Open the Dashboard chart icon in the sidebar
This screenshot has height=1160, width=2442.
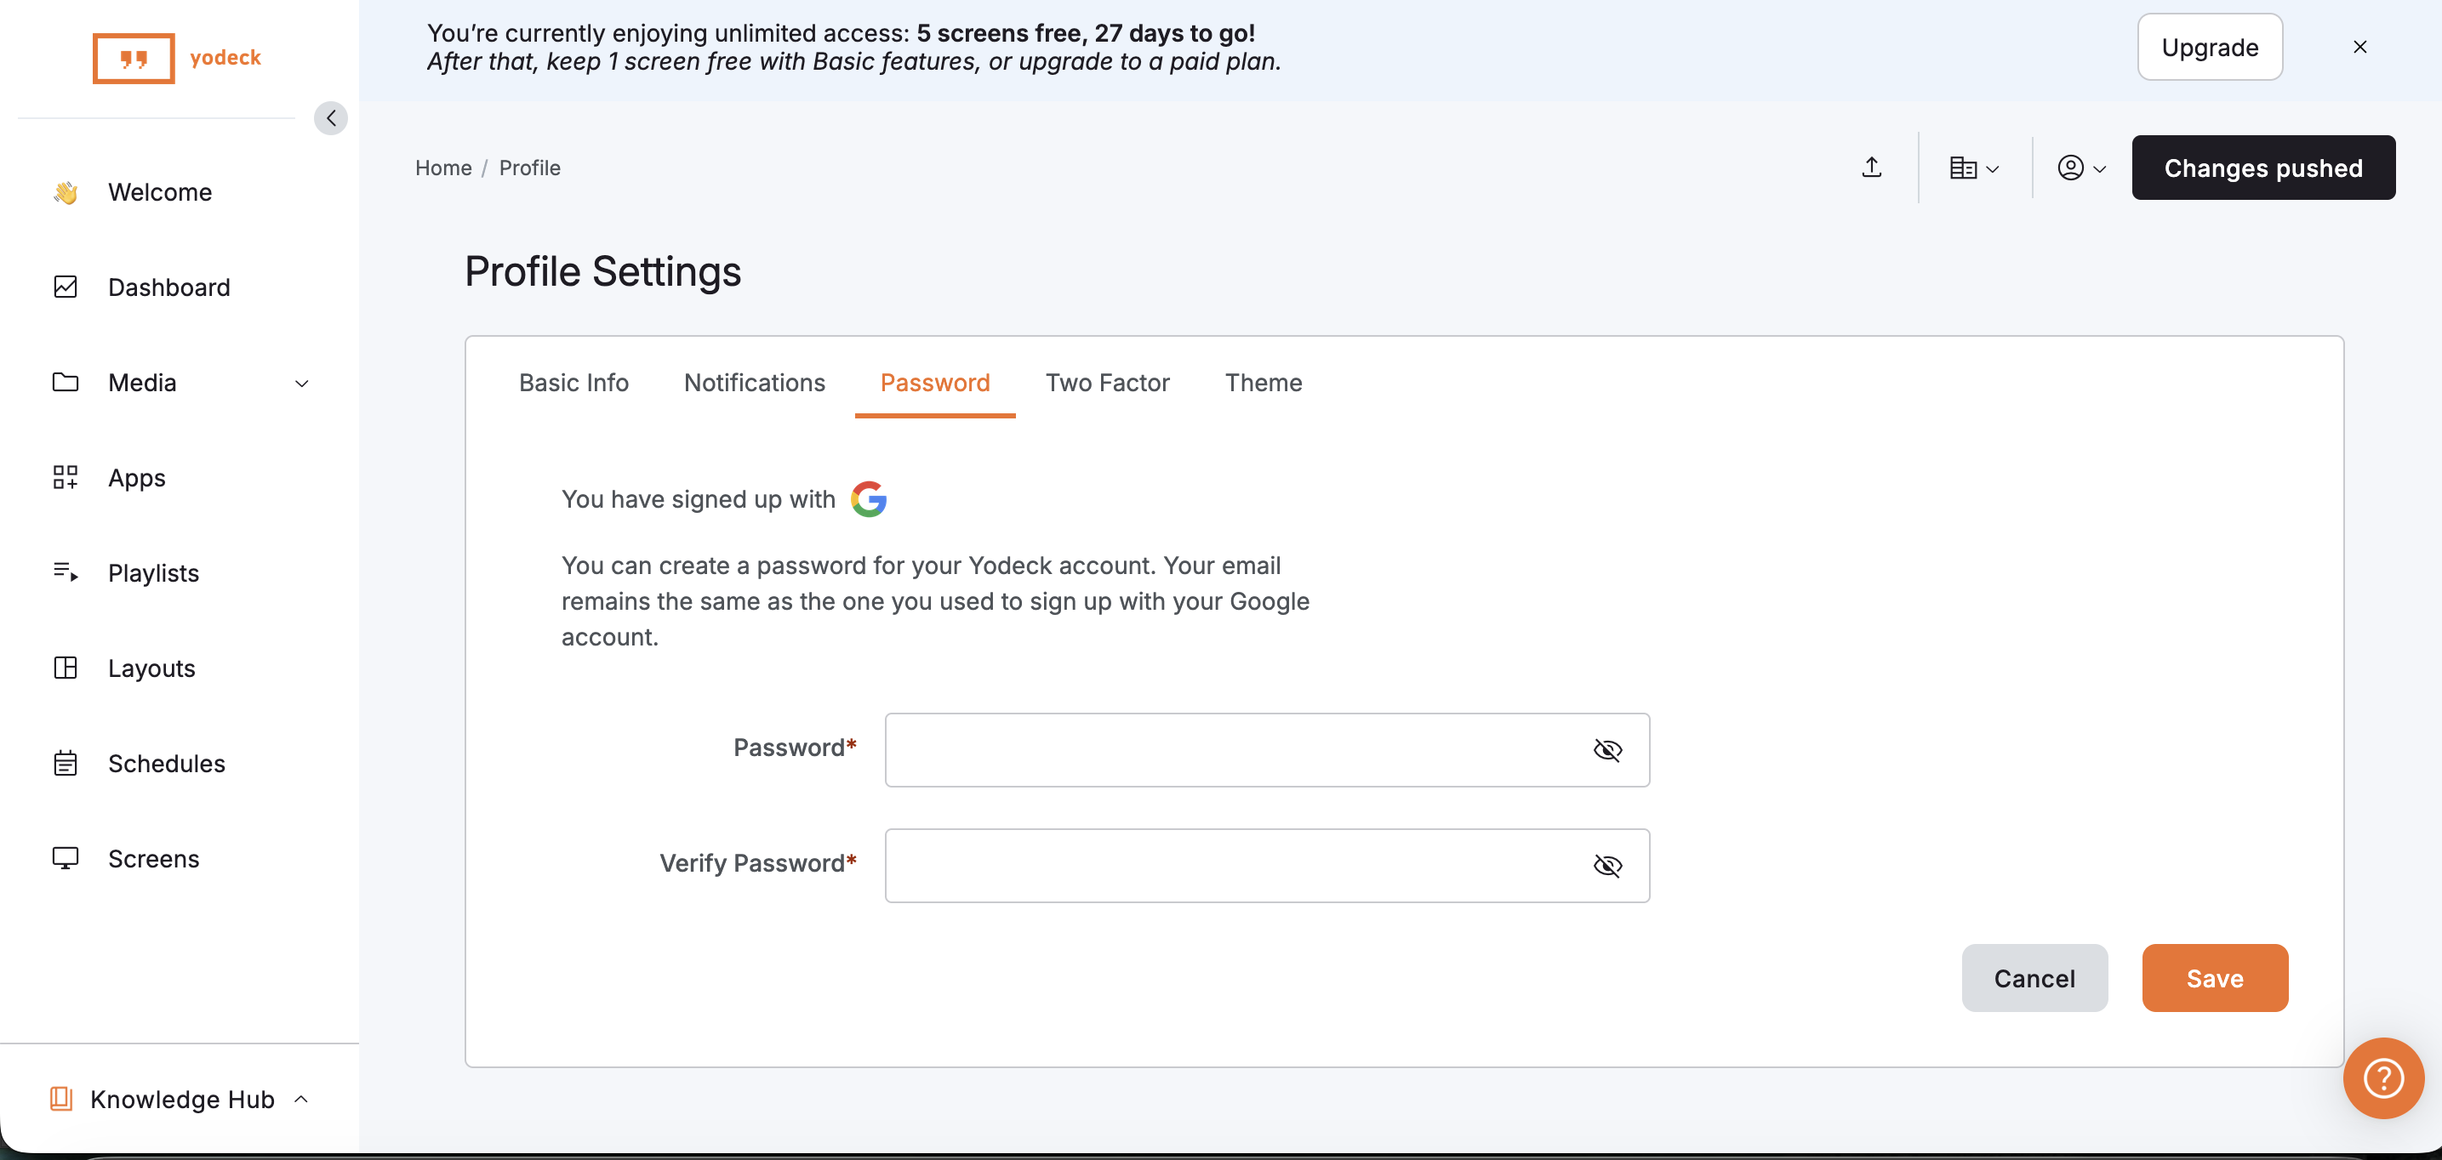(66, 287)
